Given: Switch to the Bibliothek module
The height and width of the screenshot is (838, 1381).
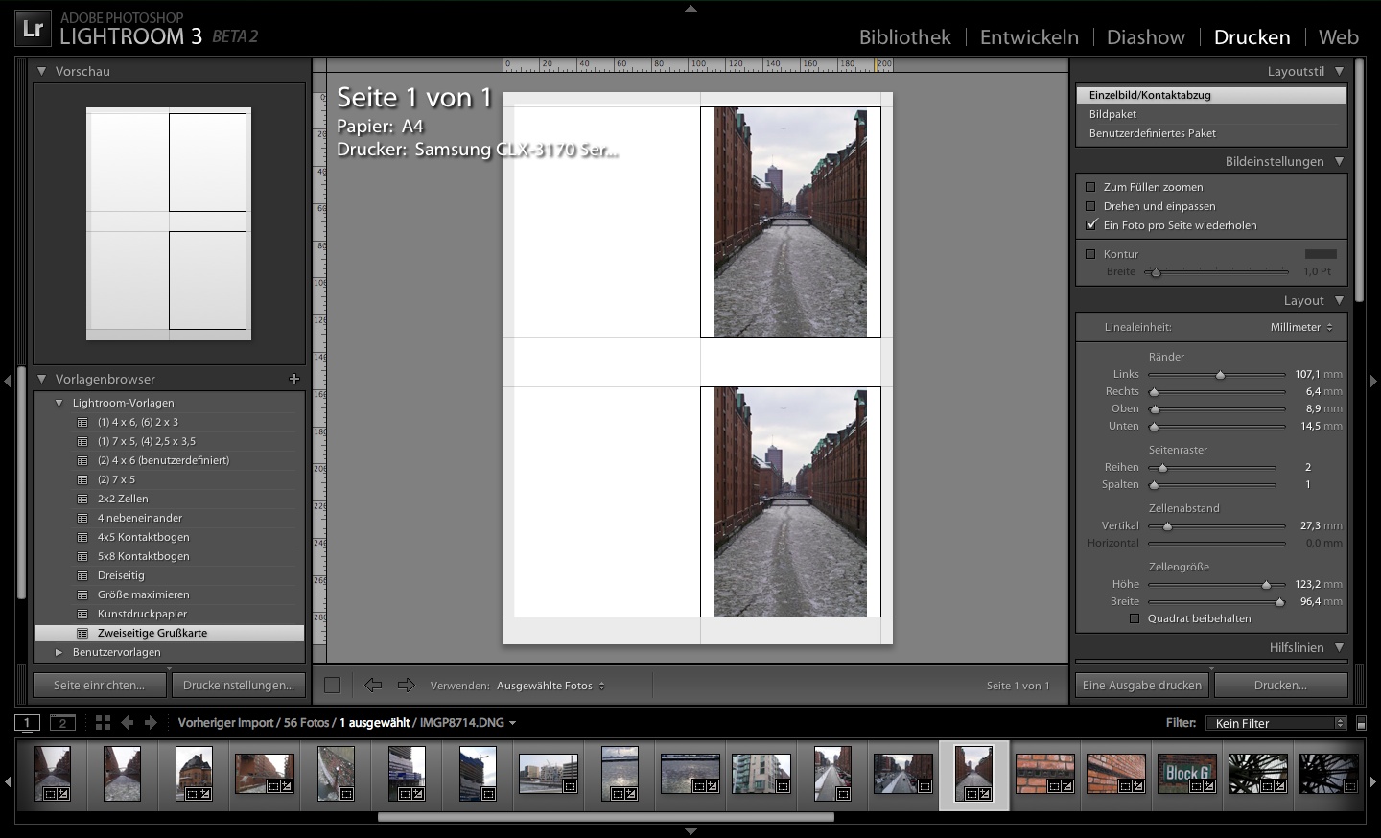Looking at the screenshot, I should click(x=903, y=36).
